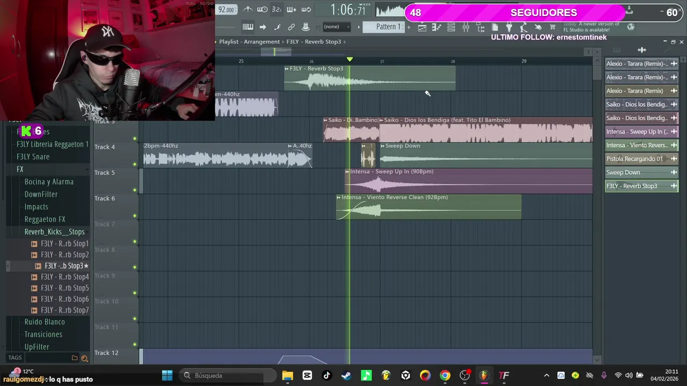Open clip menu of F3LY - Reverb Stop3 clip
This screenshot has height=386, width=687.
287,69
